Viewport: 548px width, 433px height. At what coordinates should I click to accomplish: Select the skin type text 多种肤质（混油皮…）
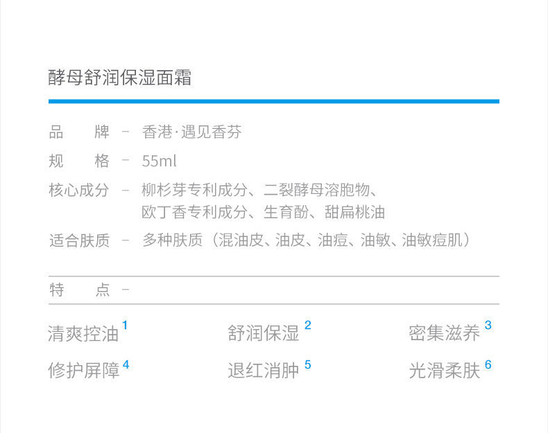(306, 240)
